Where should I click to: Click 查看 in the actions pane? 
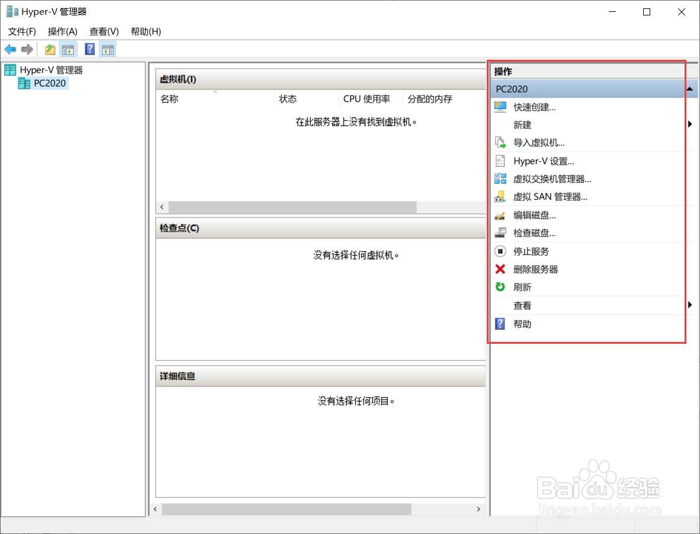click(522, 305)
